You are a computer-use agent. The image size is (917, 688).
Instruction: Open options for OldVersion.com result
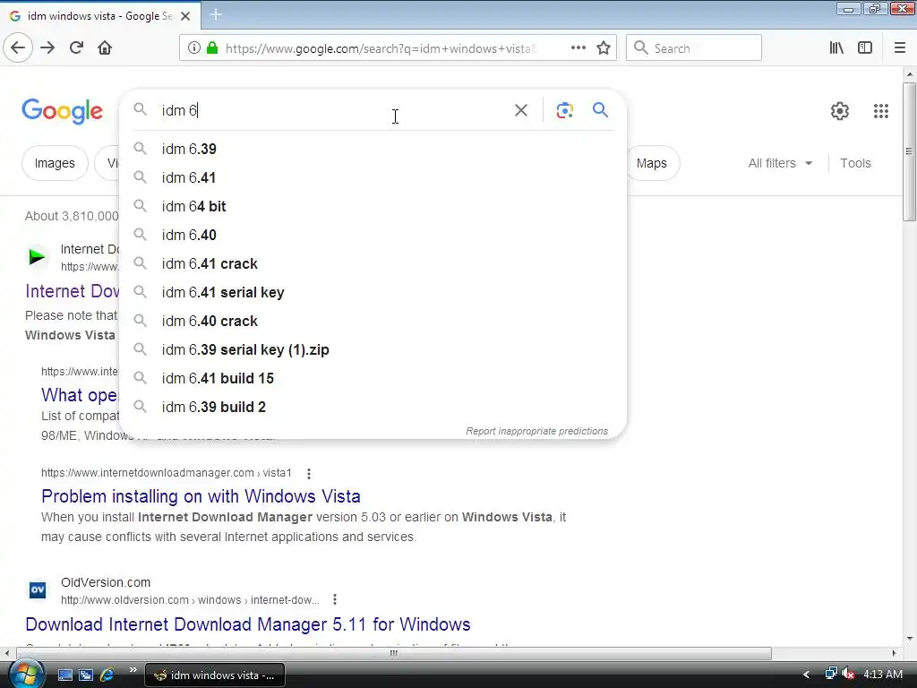pyautogui.click(x=335, y=599)
